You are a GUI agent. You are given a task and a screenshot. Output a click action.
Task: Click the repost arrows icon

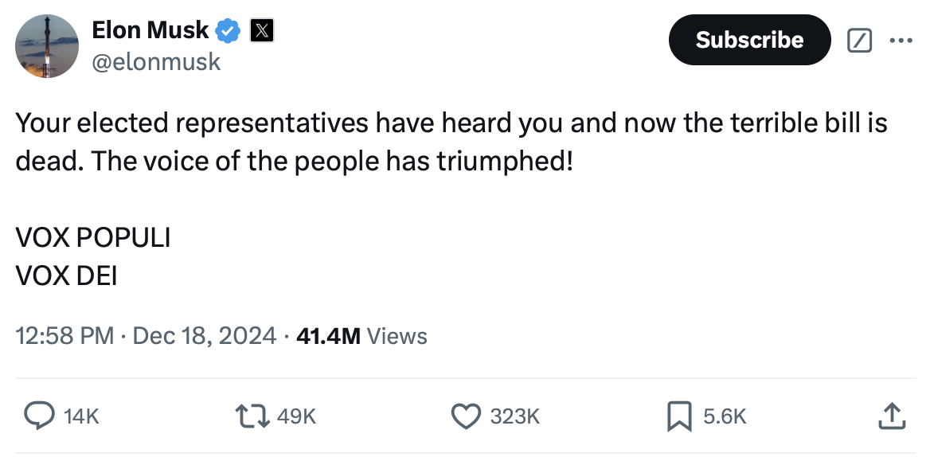click(x=252, y=415)
